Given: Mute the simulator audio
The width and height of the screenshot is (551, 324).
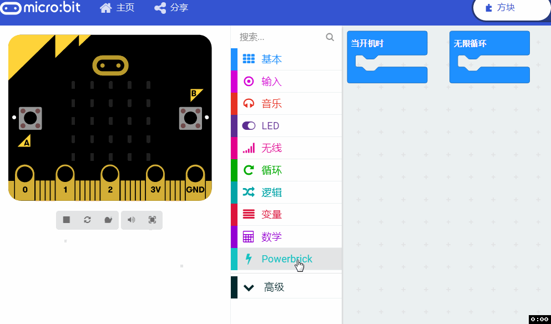Looking at the screenshot, I should 131,220.
